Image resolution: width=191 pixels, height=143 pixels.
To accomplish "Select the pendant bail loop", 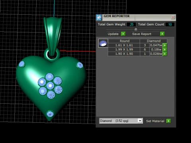I will [53, 37].
